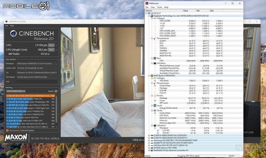Click the ranking Details arrow button

coord(56,91)
